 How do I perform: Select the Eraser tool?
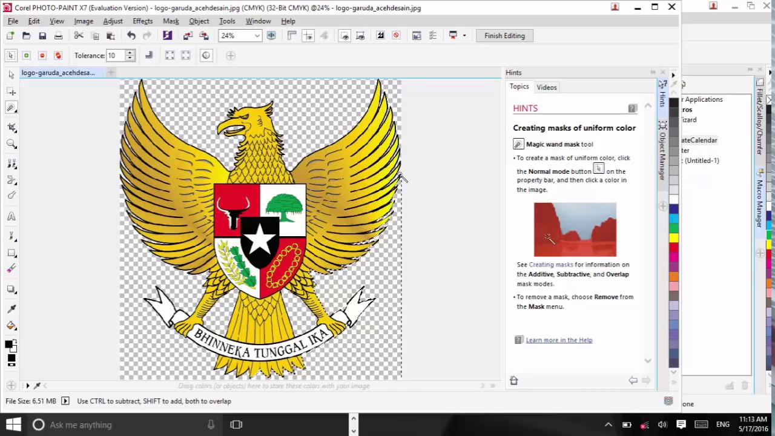[11, 269]
